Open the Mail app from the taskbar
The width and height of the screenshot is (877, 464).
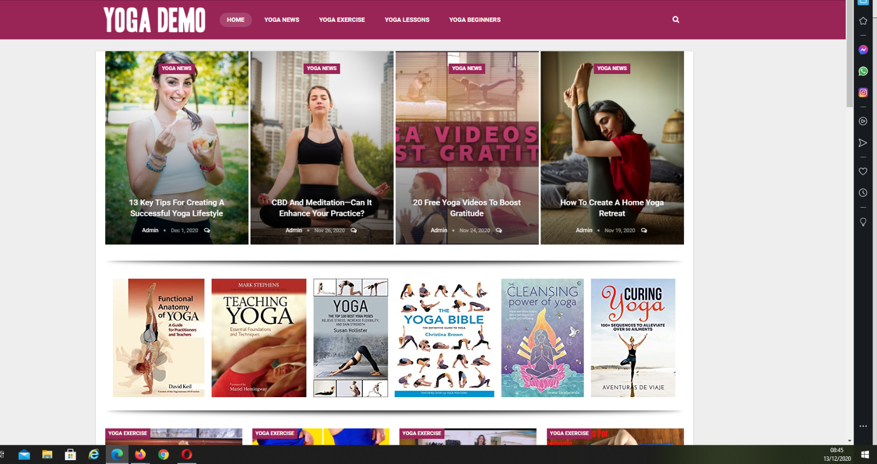coord(24,455)
